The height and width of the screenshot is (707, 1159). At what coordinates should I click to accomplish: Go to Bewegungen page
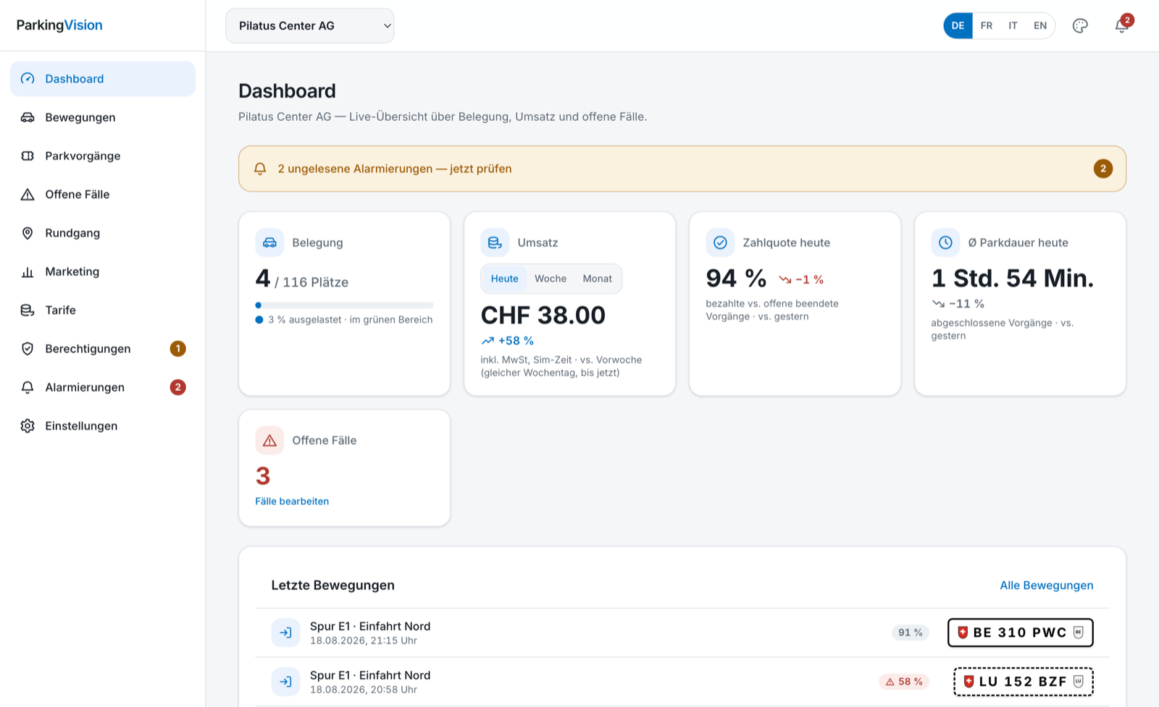[x=103, y=117]
